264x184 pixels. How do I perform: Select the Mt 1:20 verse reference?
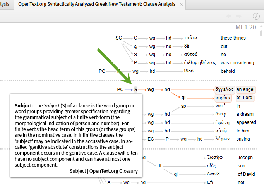[x=246, y=27]
